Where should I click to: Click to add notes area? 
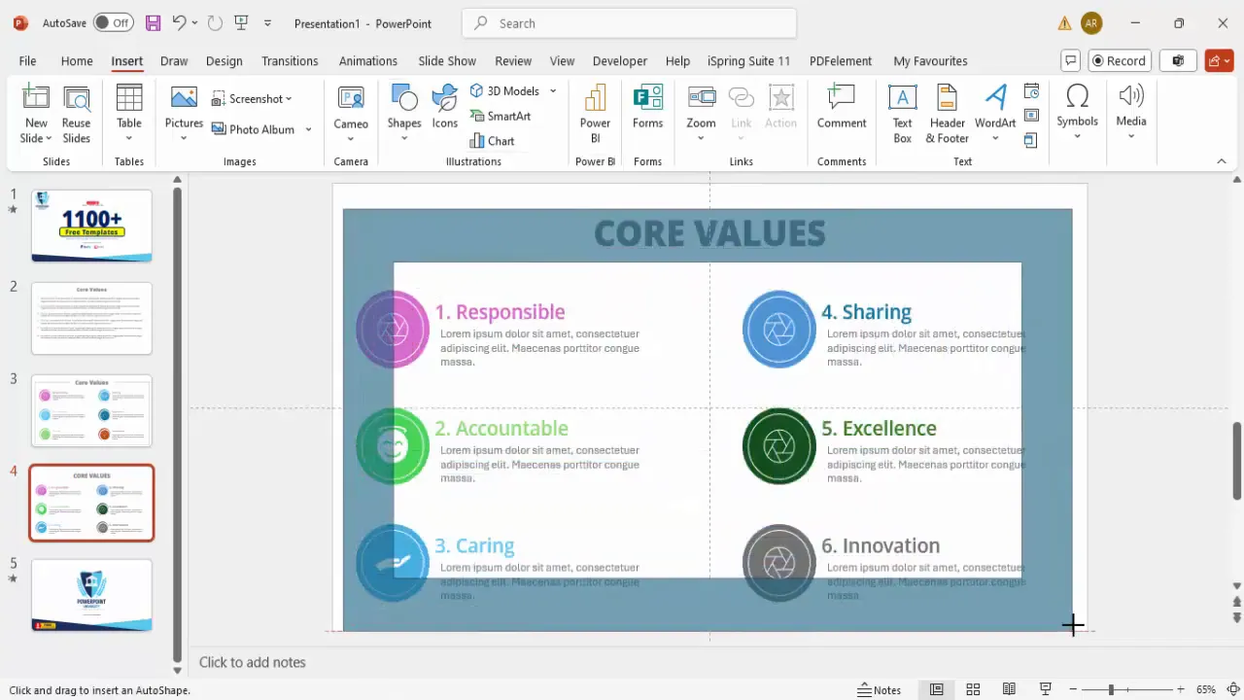pos(253,662)
